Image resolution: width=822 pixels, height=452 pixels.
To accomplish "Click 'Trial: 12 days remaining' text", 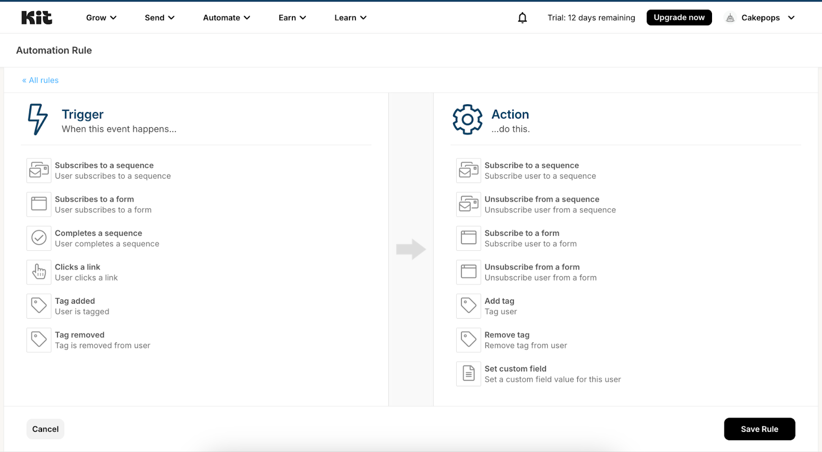I will pyautogui.click(x=591, y=18).
